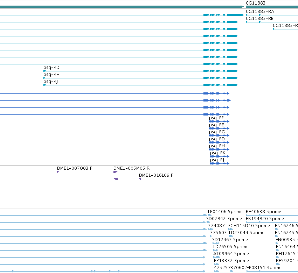Click the DME1-005M05.R feature label
The width and height of the screenshot is (298, 273).
click(x=132, y=168)
